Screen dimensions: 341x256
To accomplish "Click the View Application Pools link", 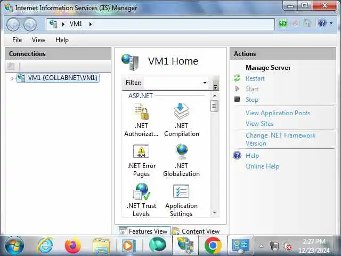I will 278,113.
